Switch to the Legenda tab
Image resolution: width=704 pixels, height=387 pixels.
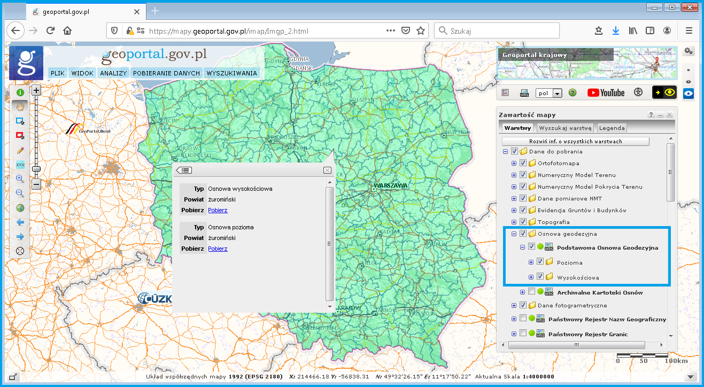(x=612, y=128)
